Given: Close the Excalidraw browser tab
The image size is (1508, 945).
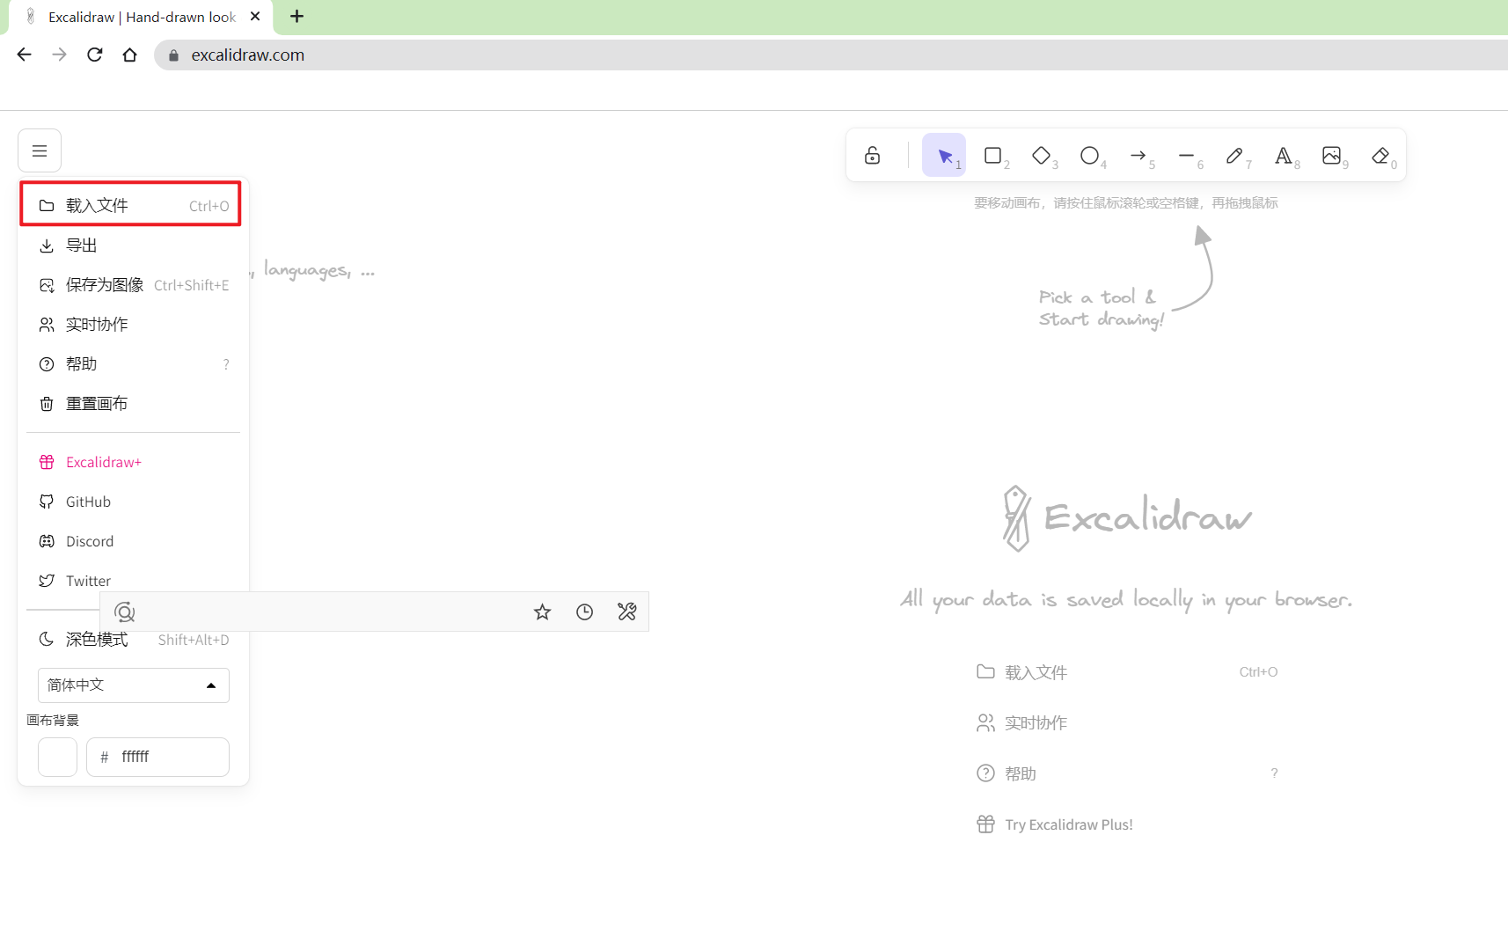Looking at the screenshot, I should click(x=255, y=16).
